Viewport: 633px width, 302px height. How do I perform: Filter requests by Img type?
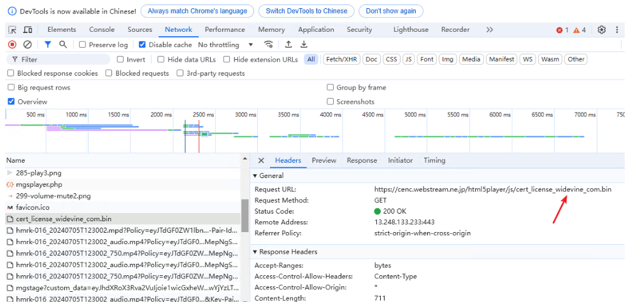[447, 59]
